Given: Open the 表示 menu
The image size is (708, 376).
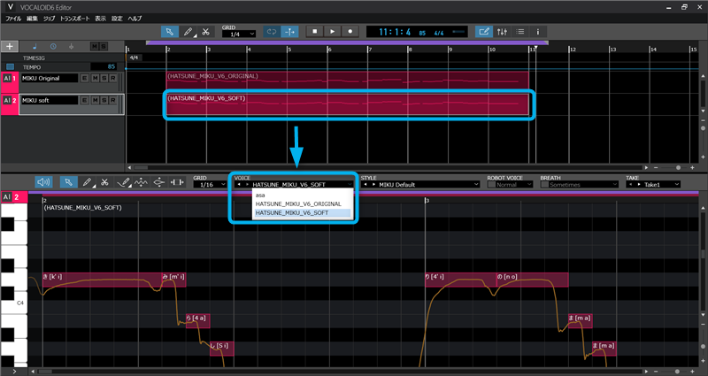Looking at the screenshot, I should (x=100, y=19).
